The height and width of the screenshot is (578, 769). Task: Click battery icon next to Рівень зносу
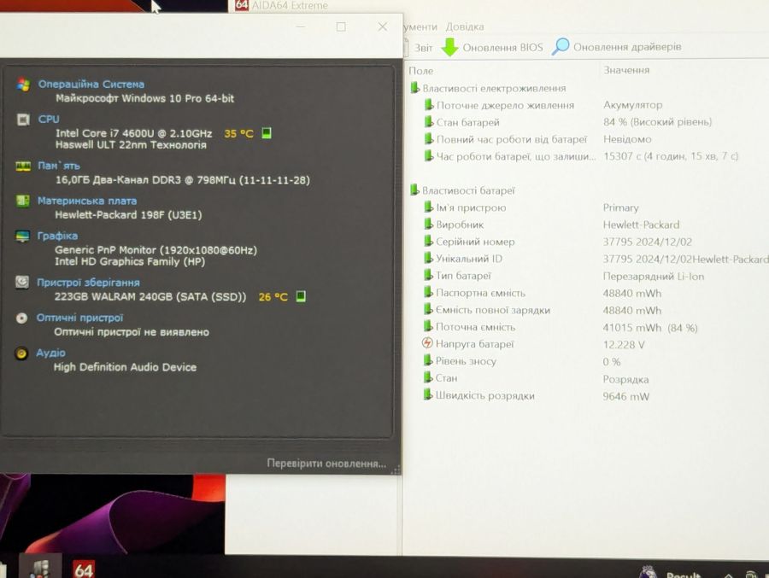428,360
